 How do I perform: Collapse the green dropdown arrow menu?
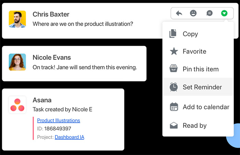[224, 13]
